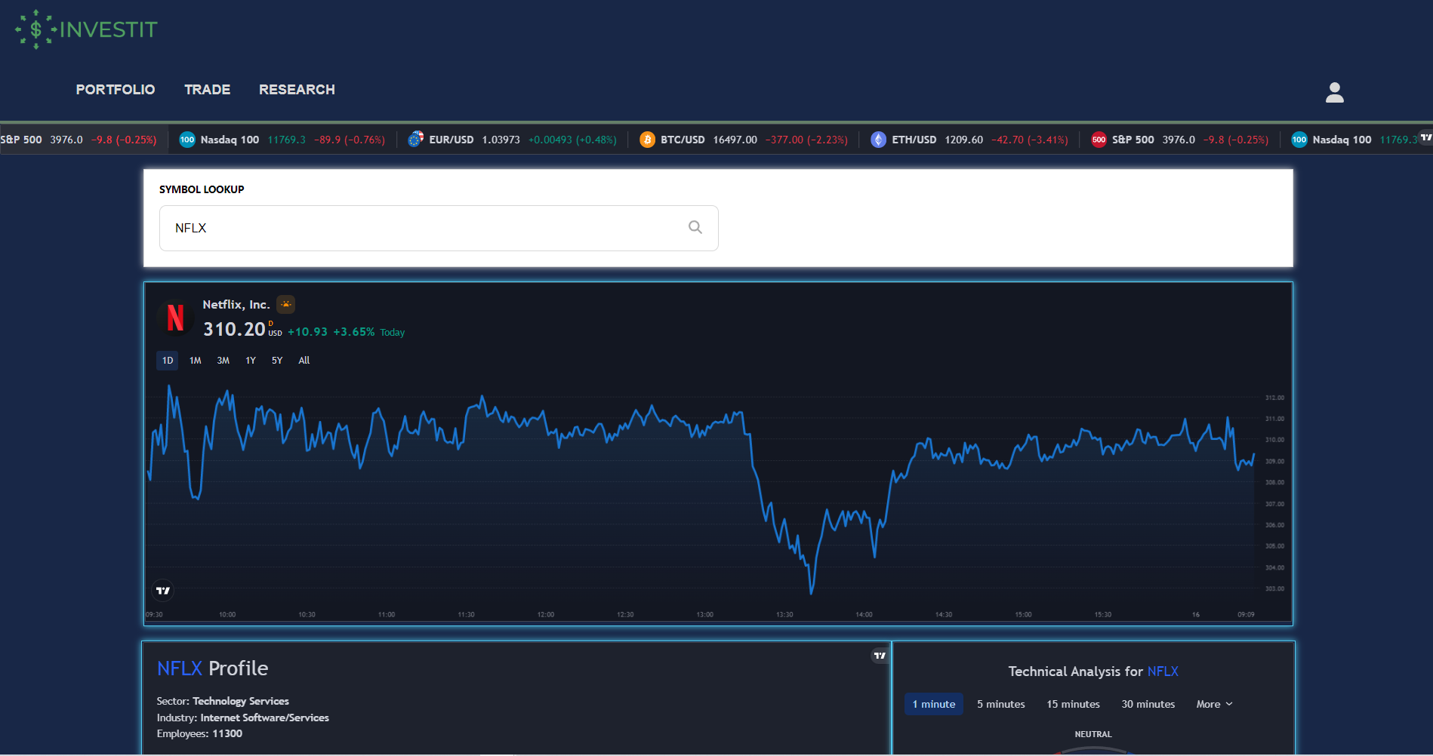Click the NFLX link in Technical Analysis heading
The image size is (1433, 756).
(1163, 671)
